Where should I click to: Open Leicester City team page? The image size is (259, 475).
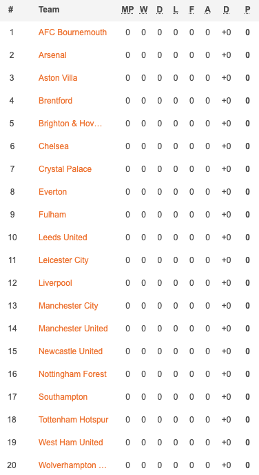[63, 260]
